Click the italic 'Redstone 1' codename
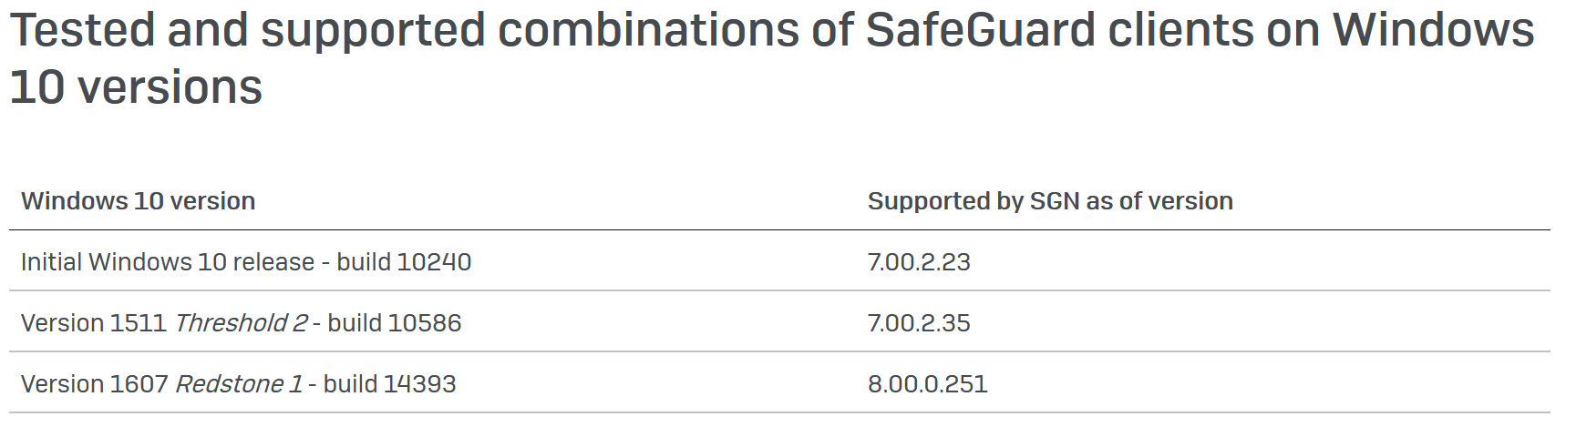The width and height of the screenshot is (1576, 427). (x=239, y=384)
